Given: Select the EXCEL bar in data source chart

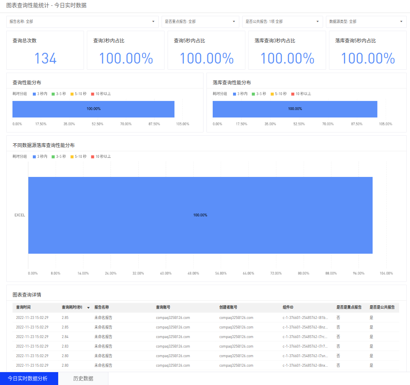Looking at the screenshot, I should pos(200,215).
